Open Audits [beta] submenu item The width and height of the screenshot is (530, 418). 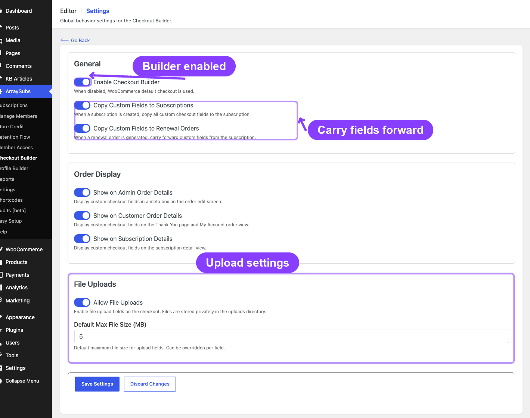[26, 210]
